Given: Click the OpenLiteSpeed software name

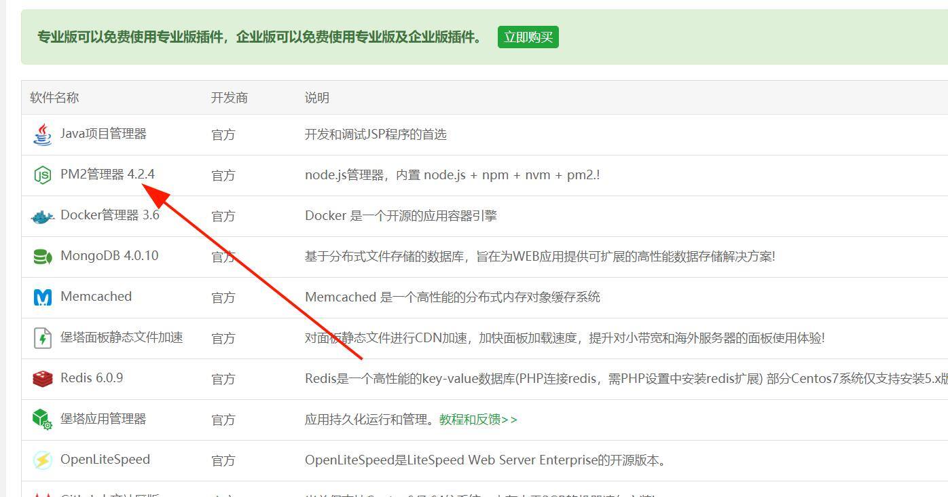Looking at the screenshot, I should click(x=105, y=460).
